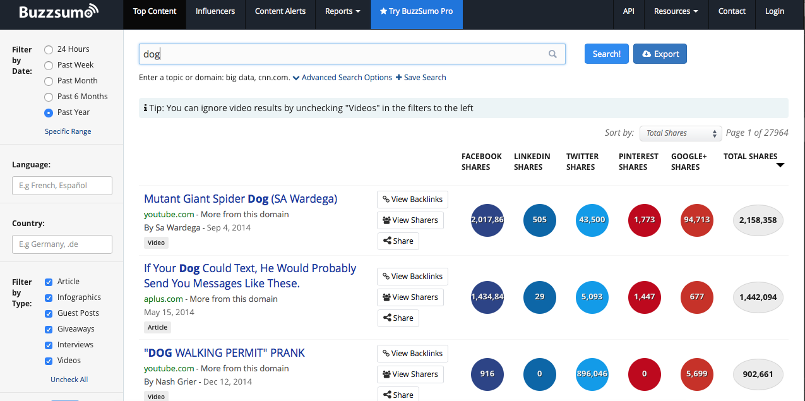Click Google+ shares circle showing 677
The width and height of the screenshot is (805, 401).
point(697,297)
